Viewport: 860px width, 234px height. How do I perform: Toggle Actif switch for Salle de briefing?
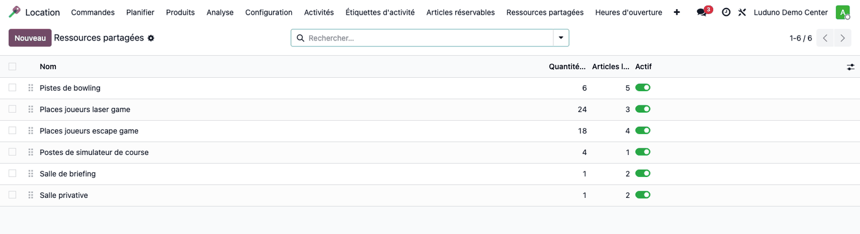tap(643, 173)
